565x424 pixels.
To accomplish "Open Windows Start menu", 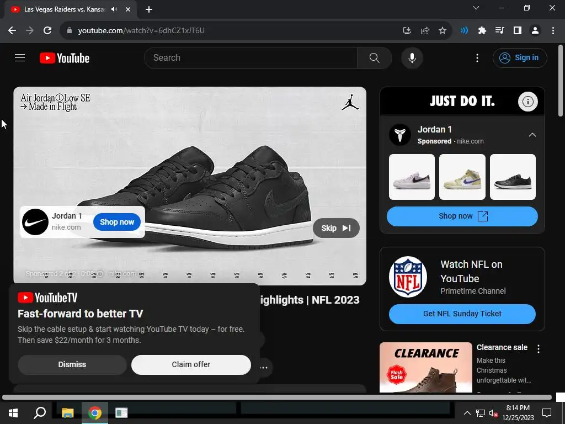I will coord(13,412).
